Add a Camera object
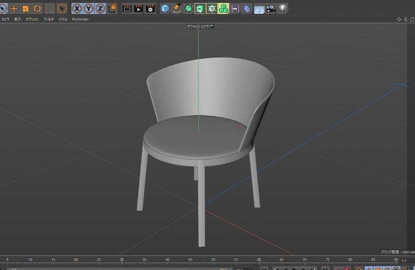This screenshot has width=415, height=270. (x=271, y=9)
